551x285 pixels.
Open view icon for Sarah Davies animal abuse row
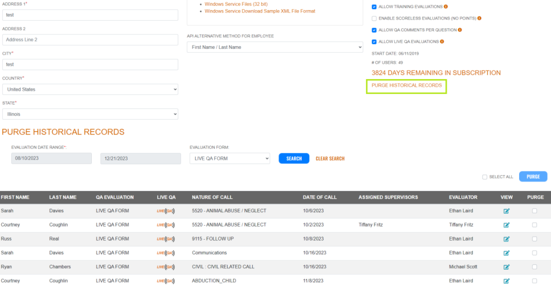506,211
